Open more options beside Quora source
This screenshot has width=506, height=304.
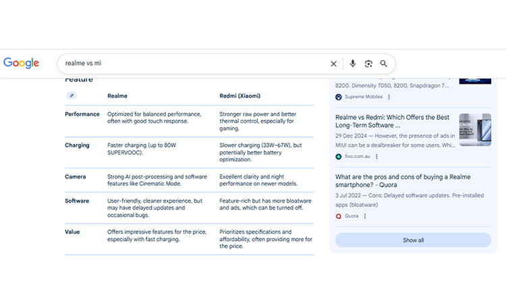tap(365, 216)
